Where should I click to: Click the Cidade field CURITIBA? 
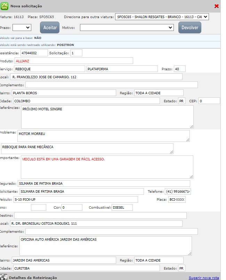tap(86, 268)
